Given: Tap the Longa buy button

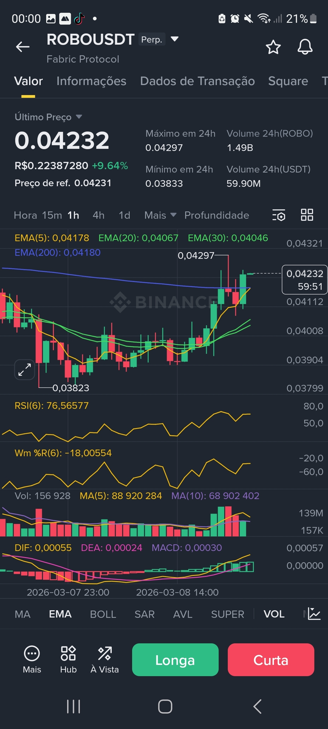Looking at the screenshot, I should coord(175,660).
